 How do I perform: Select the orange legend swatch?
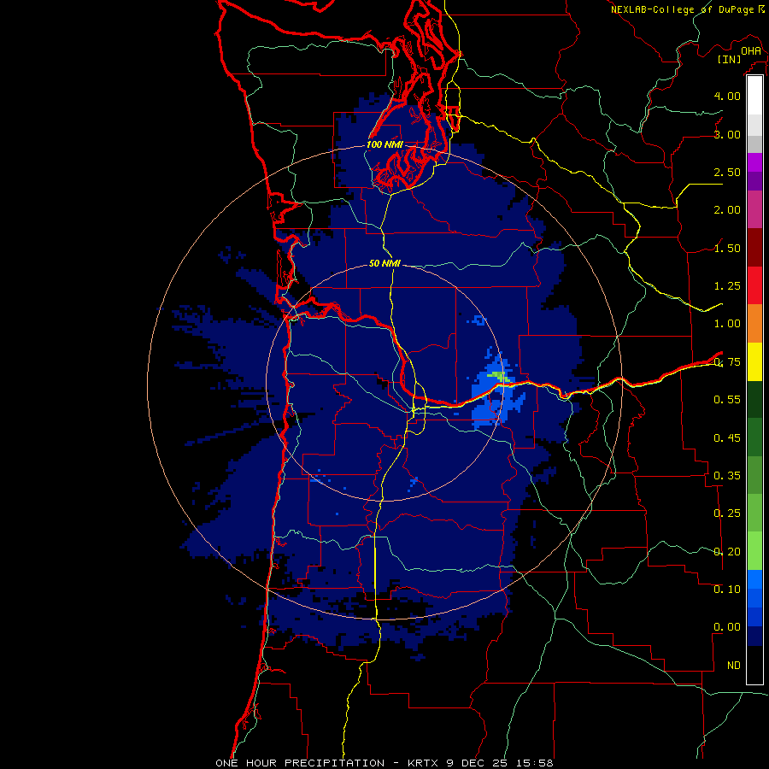[754, 324]
